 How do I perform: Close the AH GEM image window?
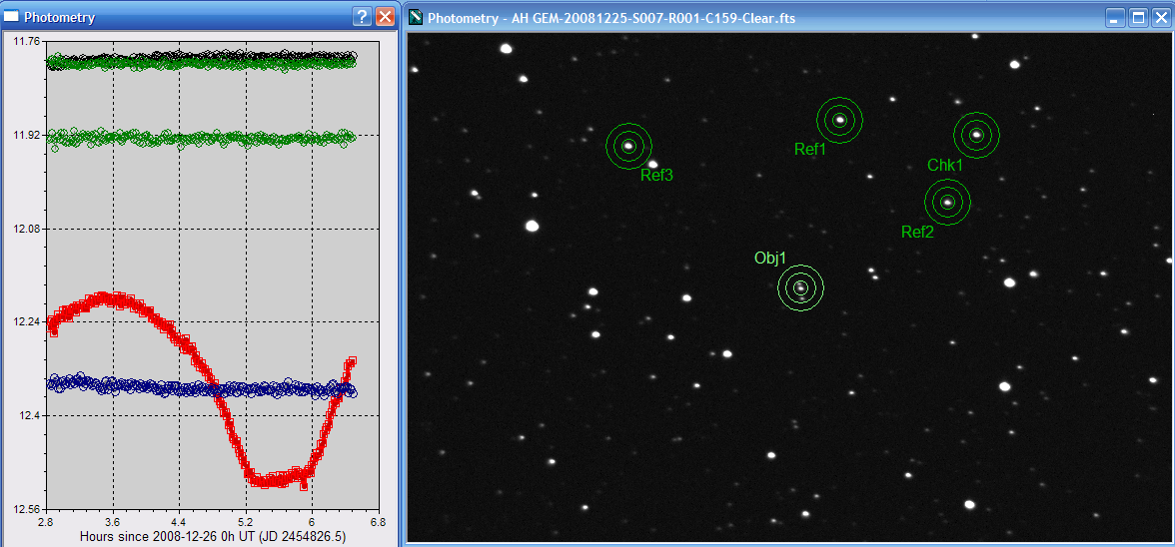click(x=1160, y=17)
